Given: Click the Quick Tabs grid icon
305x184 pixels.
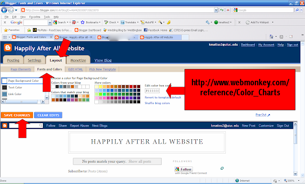Looking at the screenshot, I should [x=5, y=37].
